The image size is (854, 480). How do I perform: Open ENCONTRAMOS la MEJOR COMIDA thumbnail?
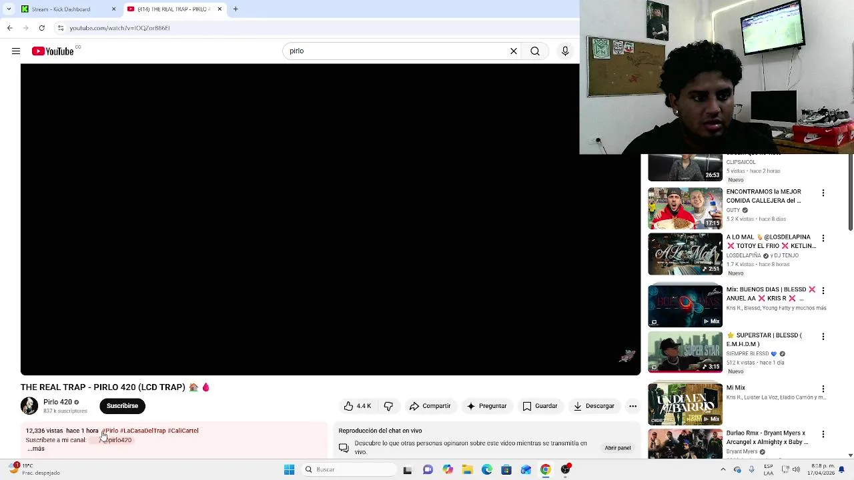tap(685, 208)
